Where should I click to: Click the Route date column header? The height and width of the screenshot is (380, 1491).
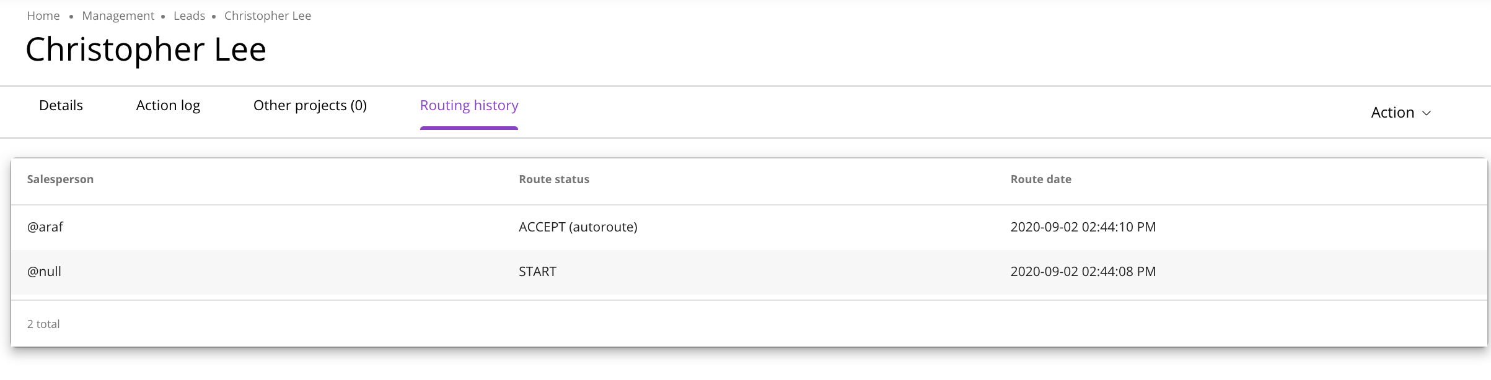tap(1040, 179)
